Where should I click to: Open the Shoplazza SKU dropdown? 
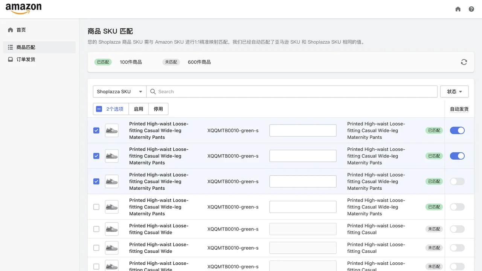pyautogui.click(x=120, y=91)
